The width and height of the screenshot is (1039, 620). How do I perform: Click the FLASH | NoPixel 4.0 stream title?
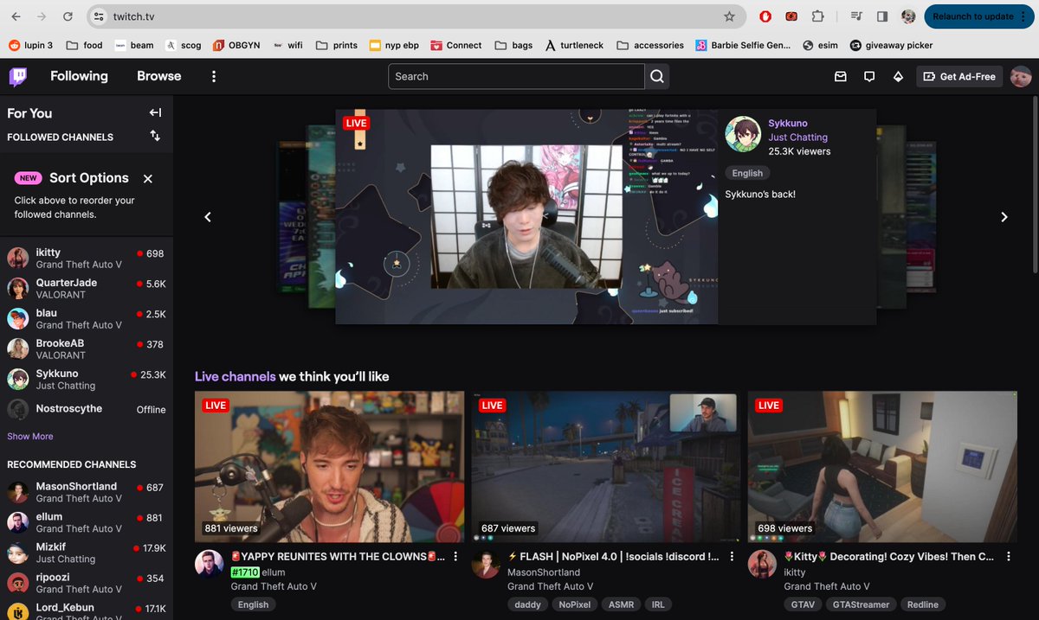[613, 557]
